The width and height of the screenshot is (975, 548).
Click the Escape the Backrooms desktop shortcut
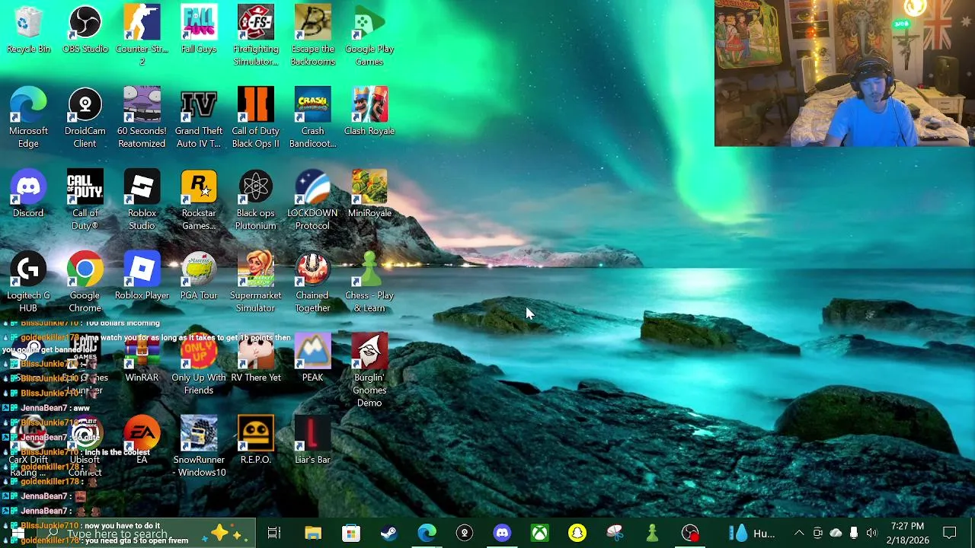pos(312,36)
